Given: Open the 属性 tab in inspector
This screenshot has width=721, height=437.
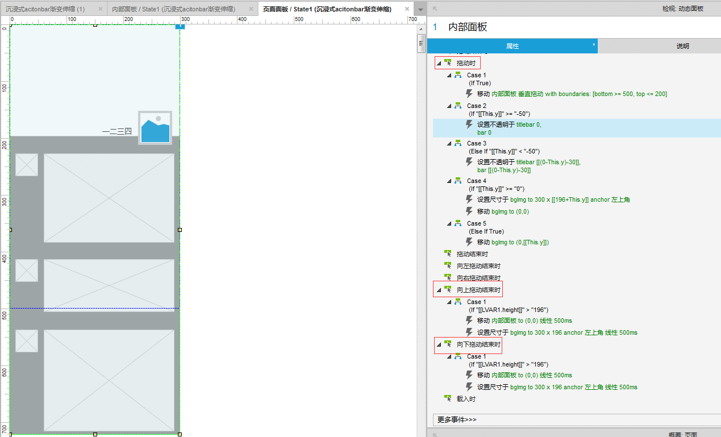Looking at the screenshot, I should click(x=512, y=46).
